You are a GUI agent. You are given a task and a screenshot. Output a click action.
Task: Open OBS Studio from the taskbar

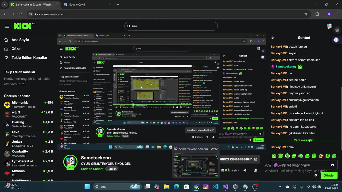tap(255, 187)
